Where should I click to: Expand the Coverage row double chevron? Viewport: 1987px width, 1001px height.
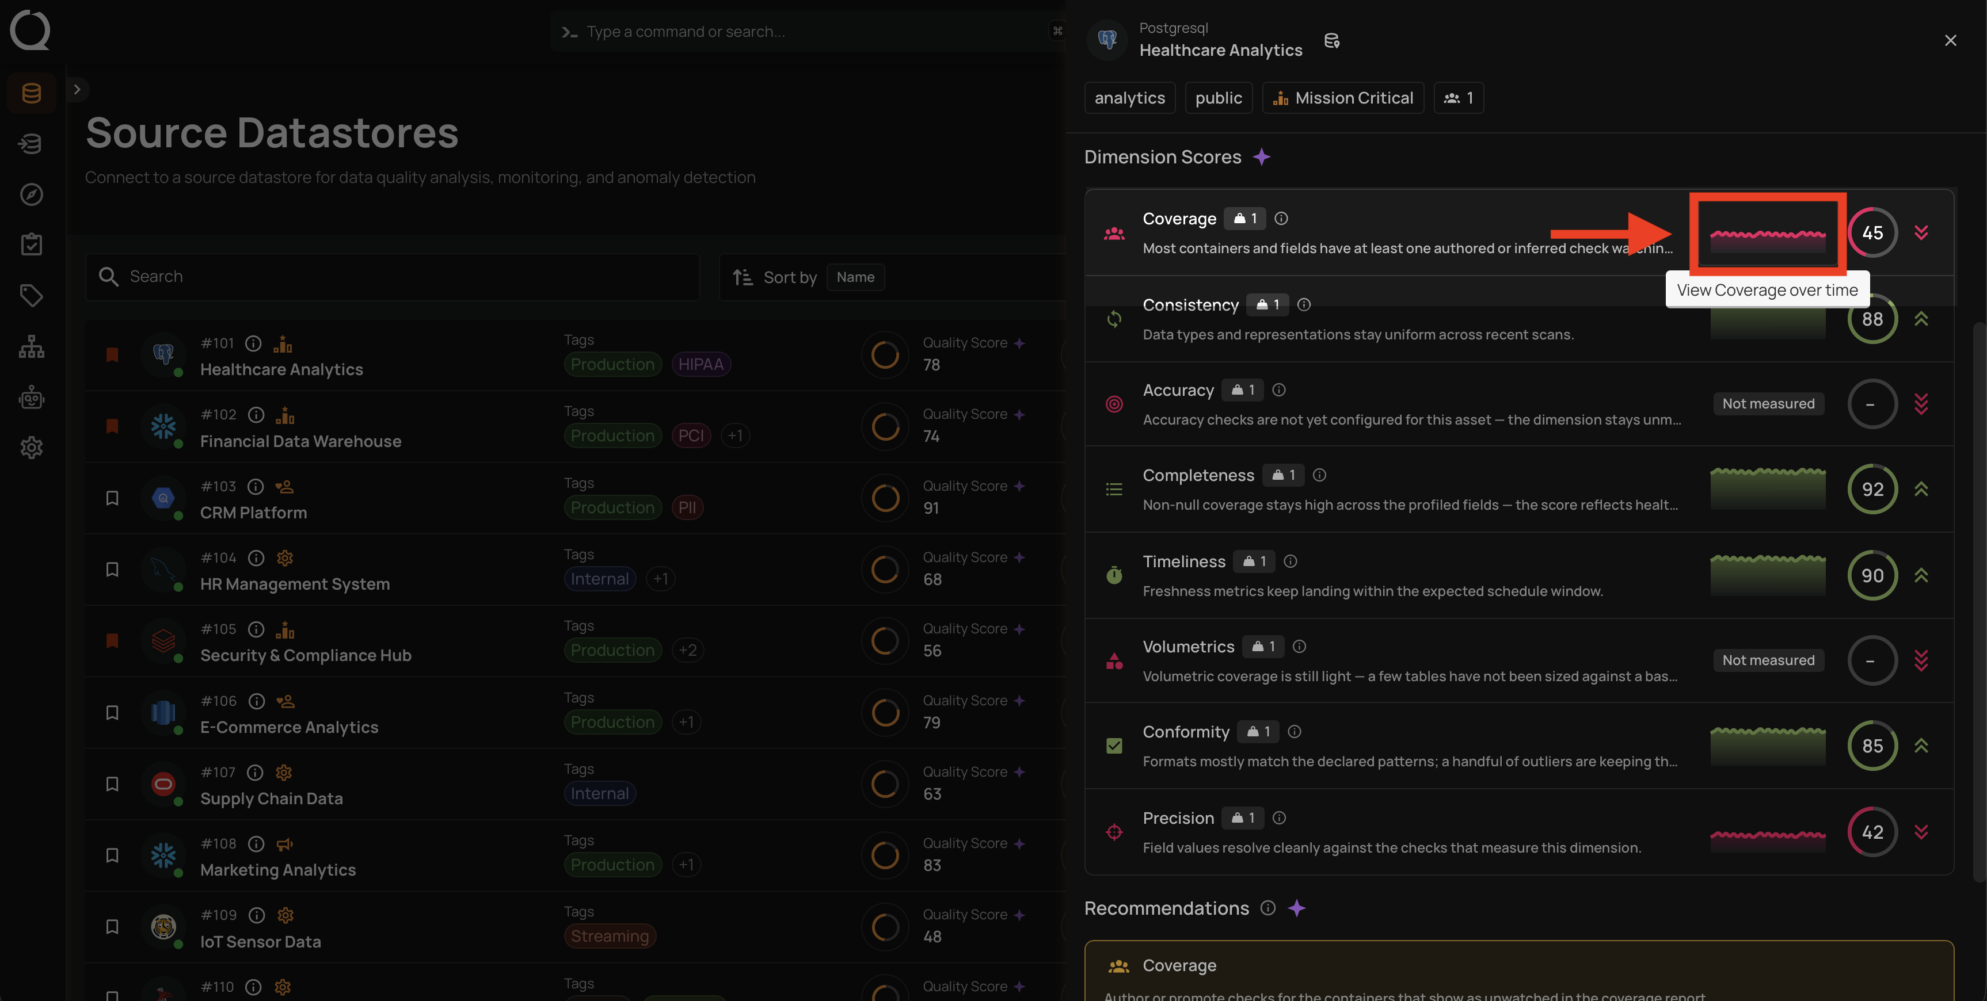click(1921, 233)
